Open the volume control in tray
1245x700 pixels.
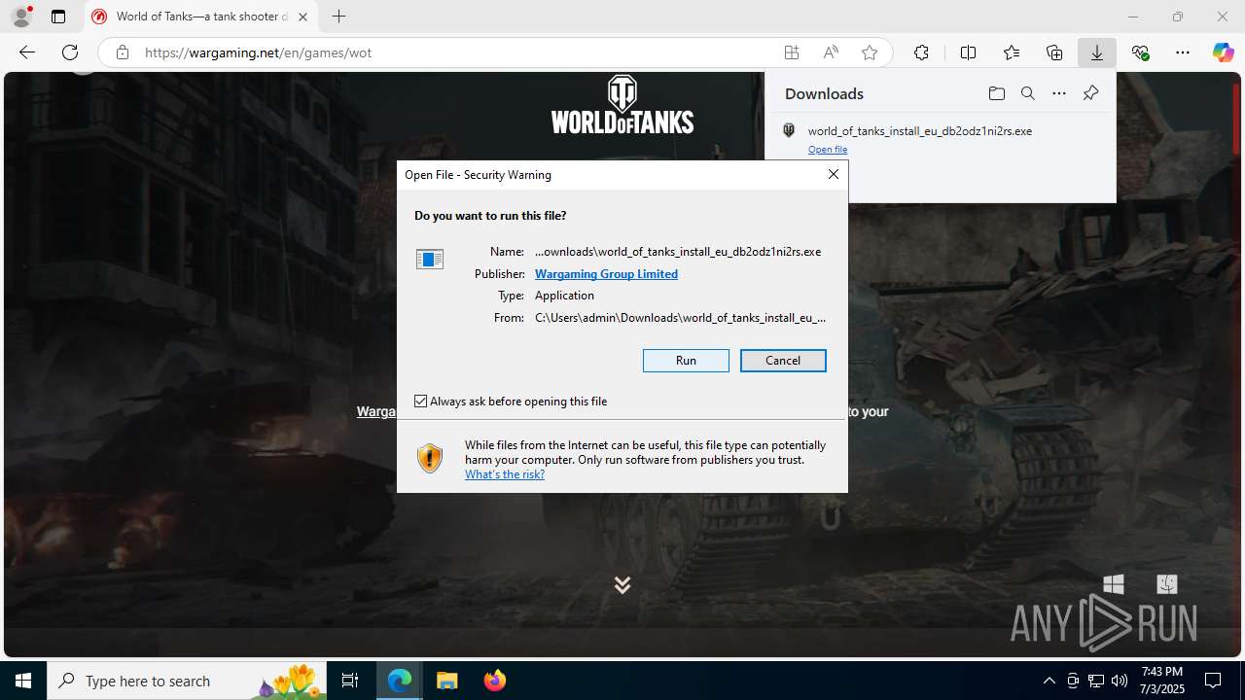point(1120,681)
